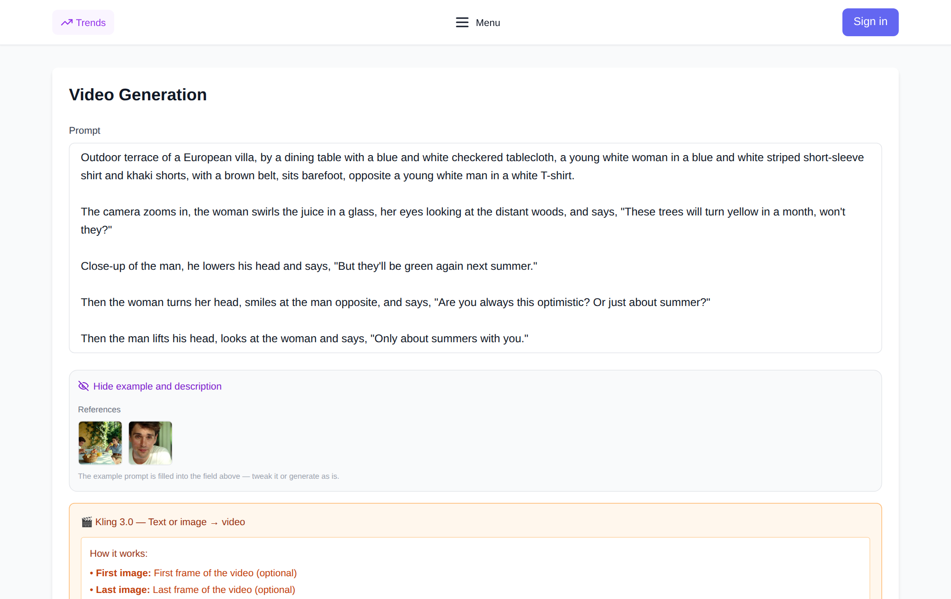Open the hamburger Menu icon

[462, 22]
